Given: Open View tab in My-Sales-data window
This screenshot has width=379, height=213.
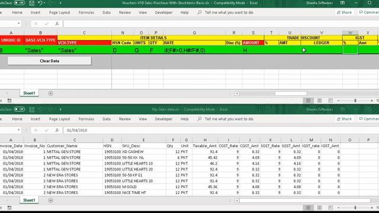Looking at the screenshot, I should [x=143, y=119].
